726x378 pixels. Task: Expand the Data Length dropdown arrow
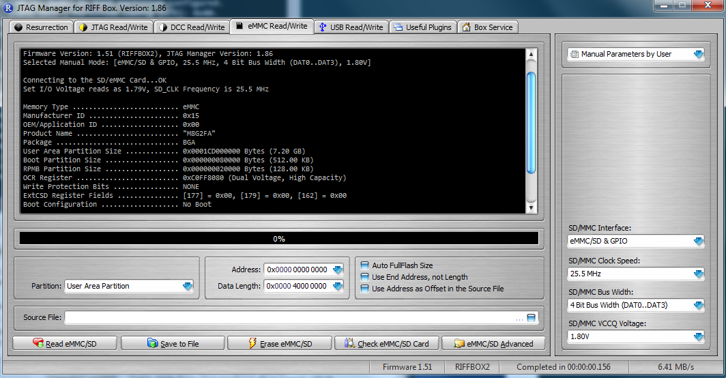coord(338,286)
